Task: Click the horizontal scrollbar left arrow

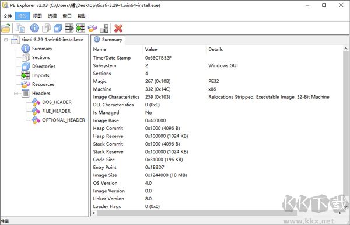Action: coord(94,213)
